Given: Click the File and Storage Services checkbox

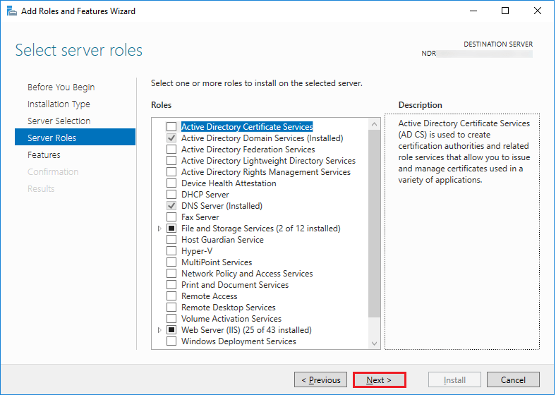Looking at the screenshot, I should (x=171, y=229).
